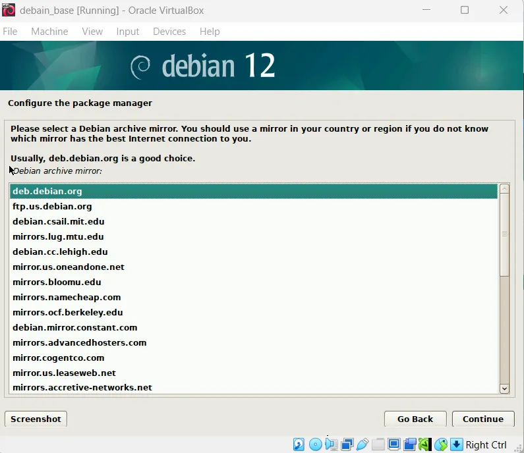Select the mirrors.accretive-networks.net mirror

[x=253, y=387]
